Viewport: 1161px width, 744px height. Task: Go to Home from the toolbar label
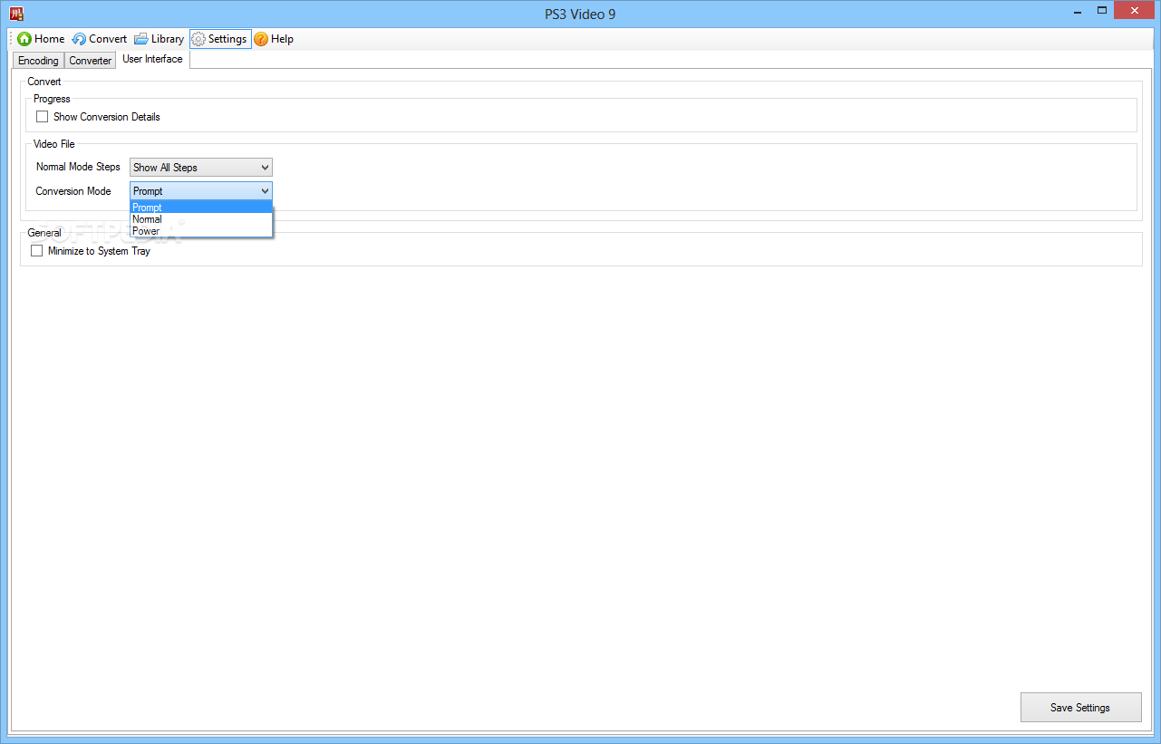pyautogui.click(x=50, y=39)
